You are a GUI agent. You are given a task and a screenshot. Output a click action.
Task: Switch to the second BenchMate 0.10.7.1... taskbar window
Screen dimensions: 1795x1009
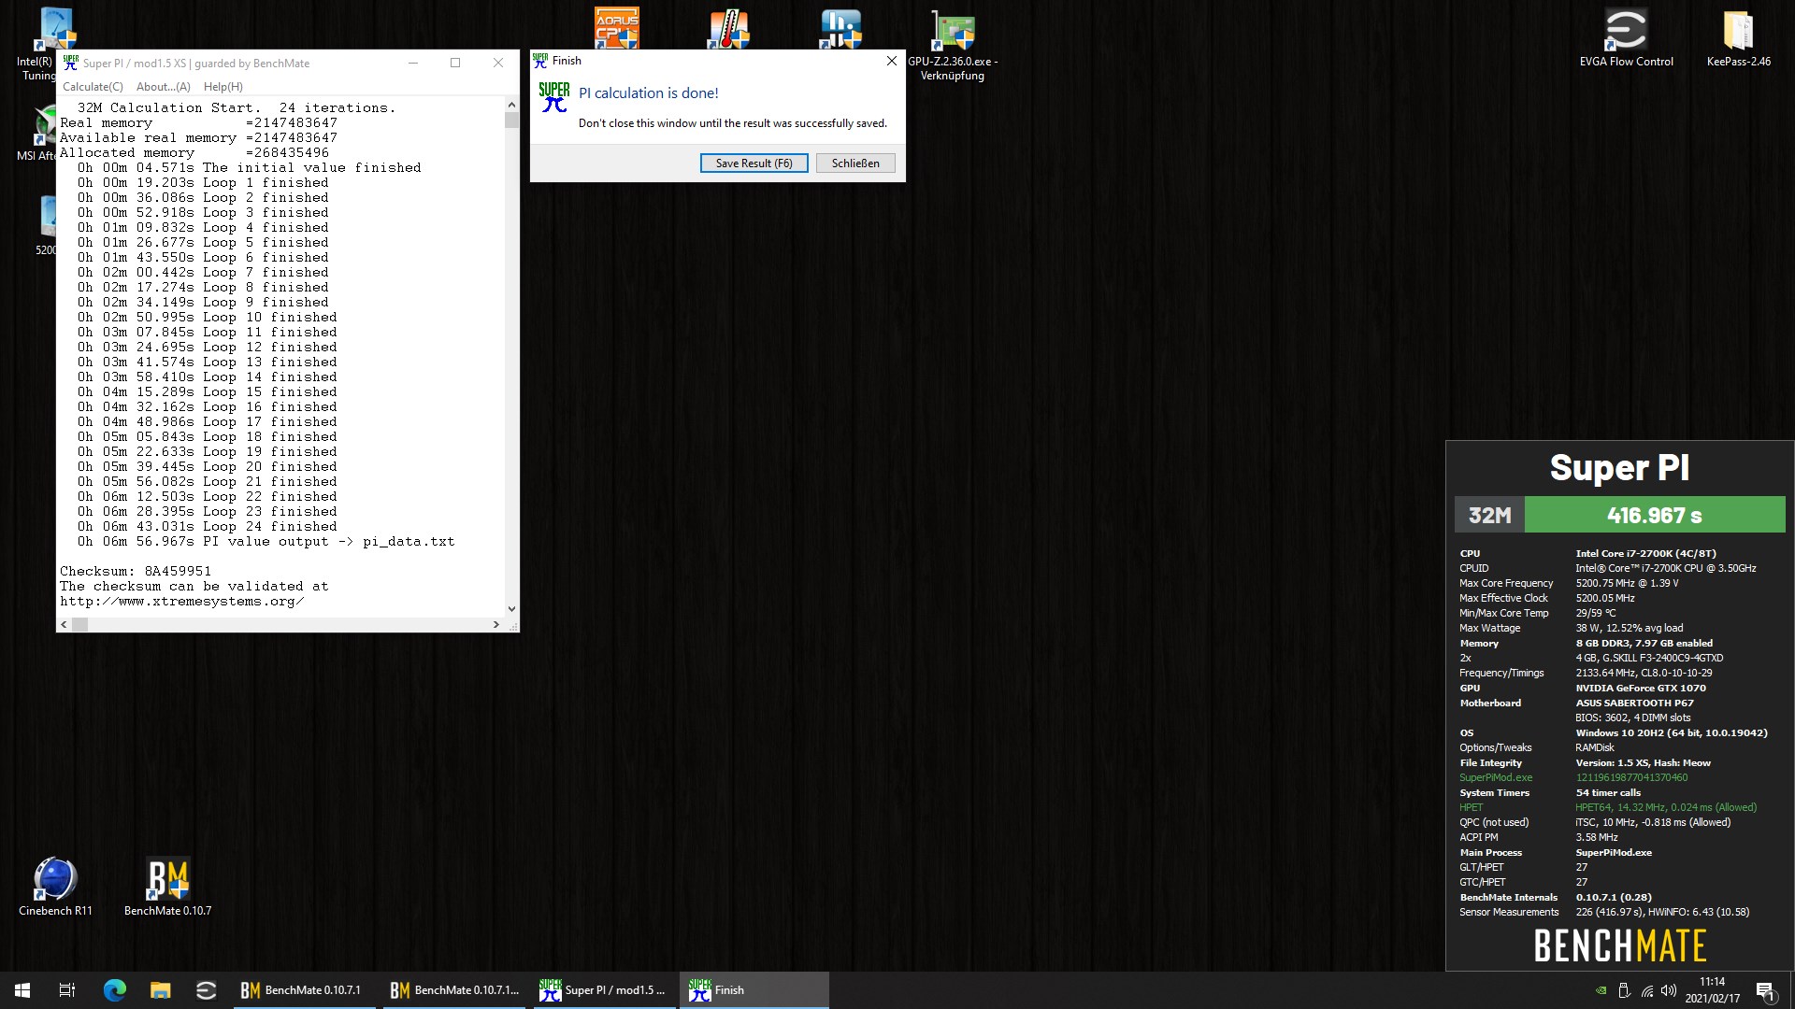pyautogui.click(x=454, y=990)
